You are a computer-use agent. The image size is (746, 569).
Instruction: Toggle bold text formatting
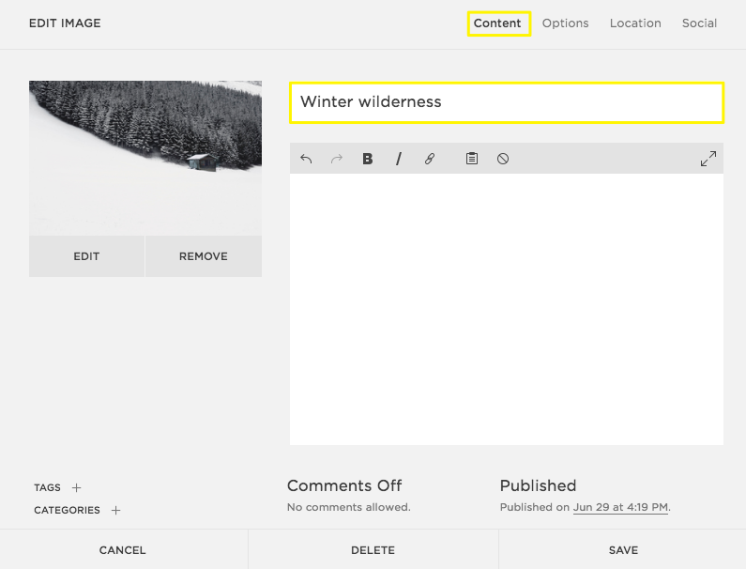368,159
